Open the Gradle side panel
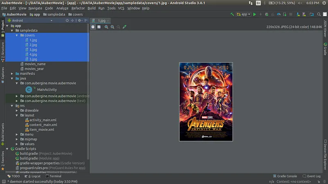This screenshot has height=184, width=328. click(x=325, y=49)
